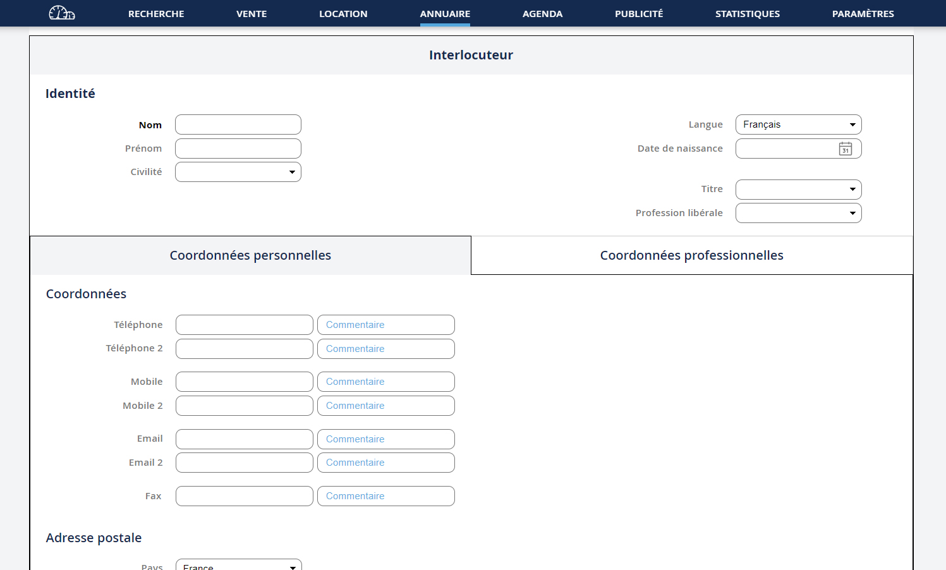Open the Pays dropdown showing France
The height and width of the screenshot is (570, 946).
(x=238, y=566)
